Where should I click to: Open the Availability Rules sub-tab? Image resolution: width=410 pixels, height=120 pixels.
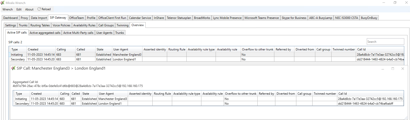pyautogui.click(x=84, y=25)
